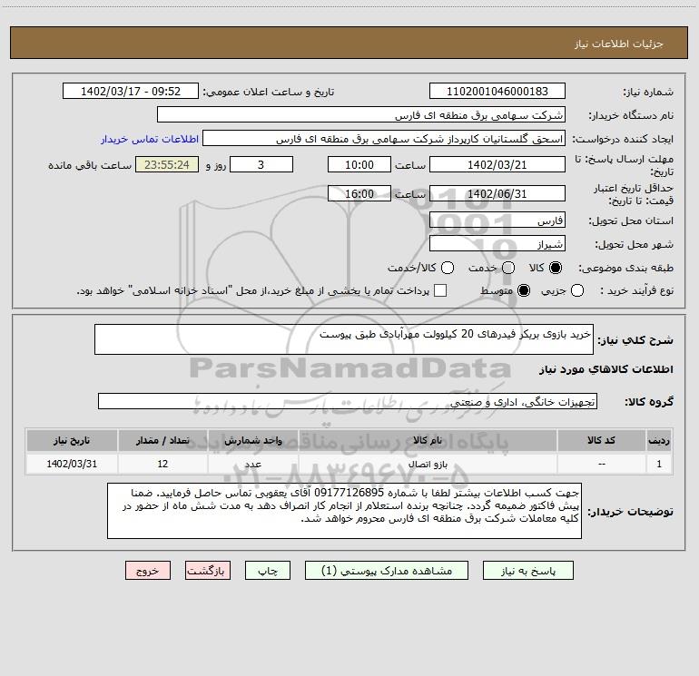Click the request creator field اسحق گلستانیان
This screenshot has height=676, width=699.
(384, 139)
